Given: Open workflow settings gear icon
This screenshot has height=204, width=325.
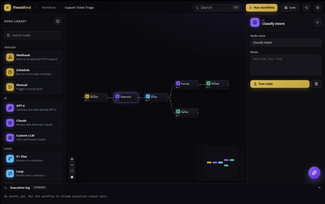Looking at the screenshot, I should [x=317, y=8].
